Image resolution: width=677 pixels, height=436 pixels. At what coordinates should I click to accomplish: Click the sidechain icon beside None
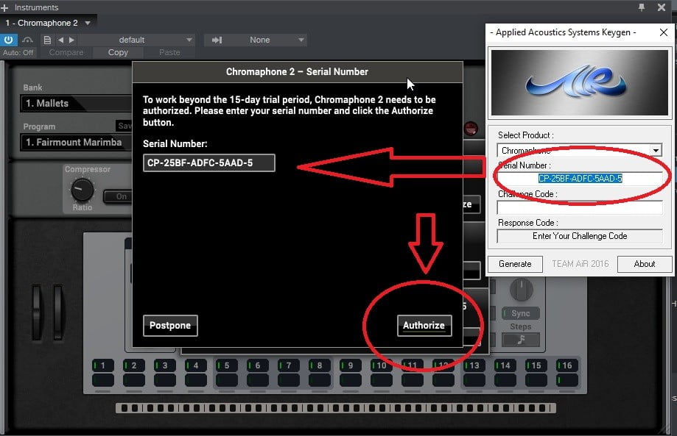217,40
